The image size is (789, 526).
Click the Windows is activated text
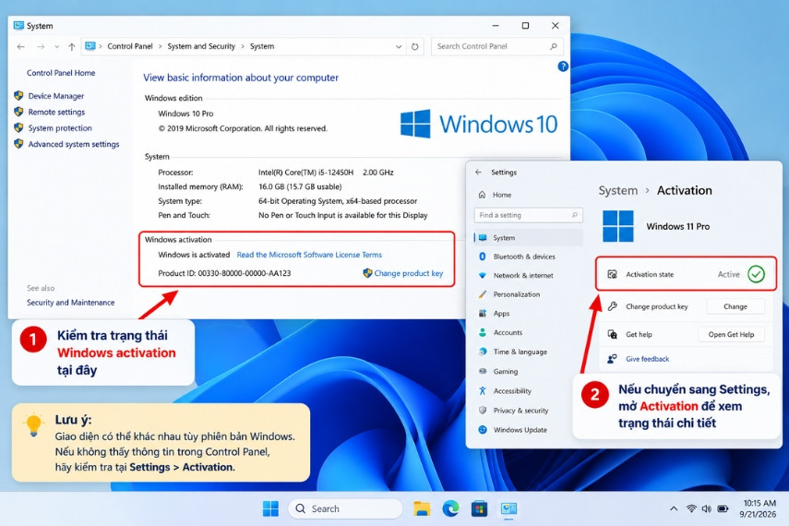[194, 255]
